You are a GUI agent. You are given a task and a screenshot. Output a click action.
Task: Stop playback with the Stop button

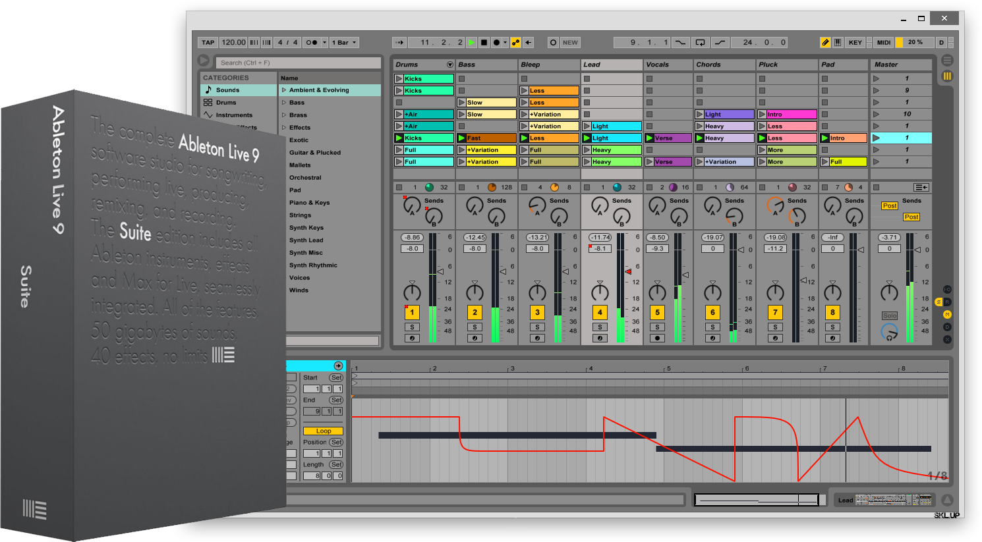point(484,42)
